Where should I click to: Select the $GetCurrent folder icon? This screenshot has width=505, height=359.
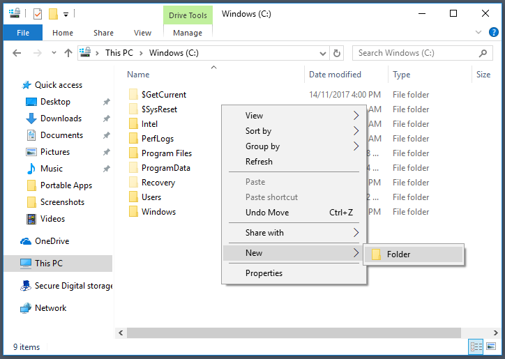(133, 95)
